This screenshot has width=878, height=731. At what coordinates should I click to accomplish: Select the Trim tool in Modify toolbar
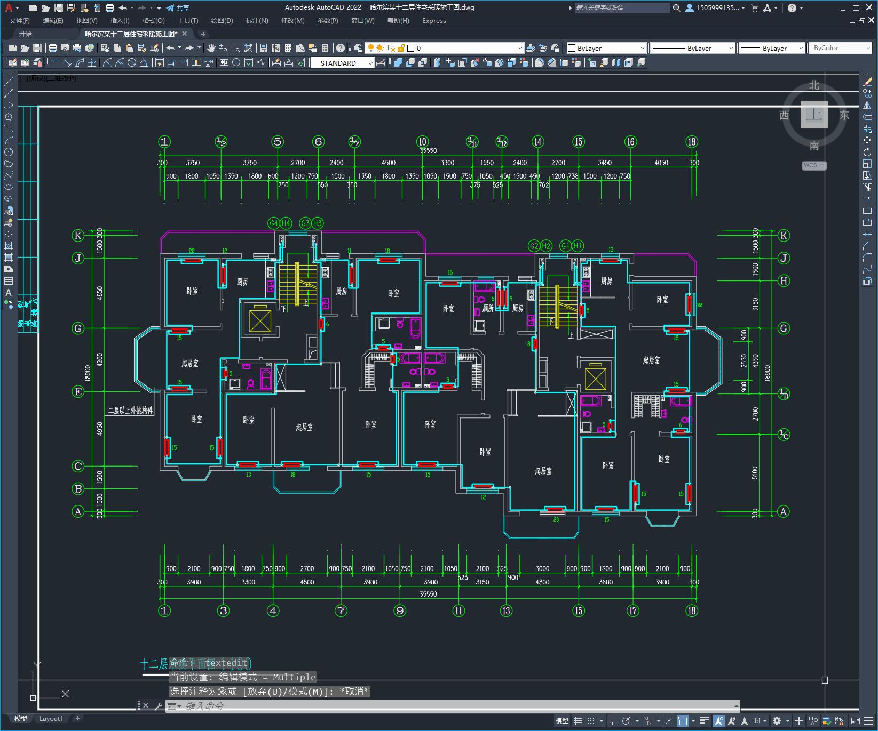[867, 187]
